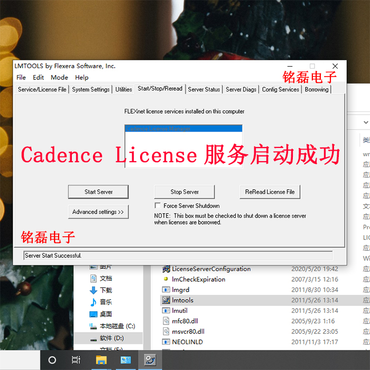Close the LMTOOLS window

coord(335,66)
